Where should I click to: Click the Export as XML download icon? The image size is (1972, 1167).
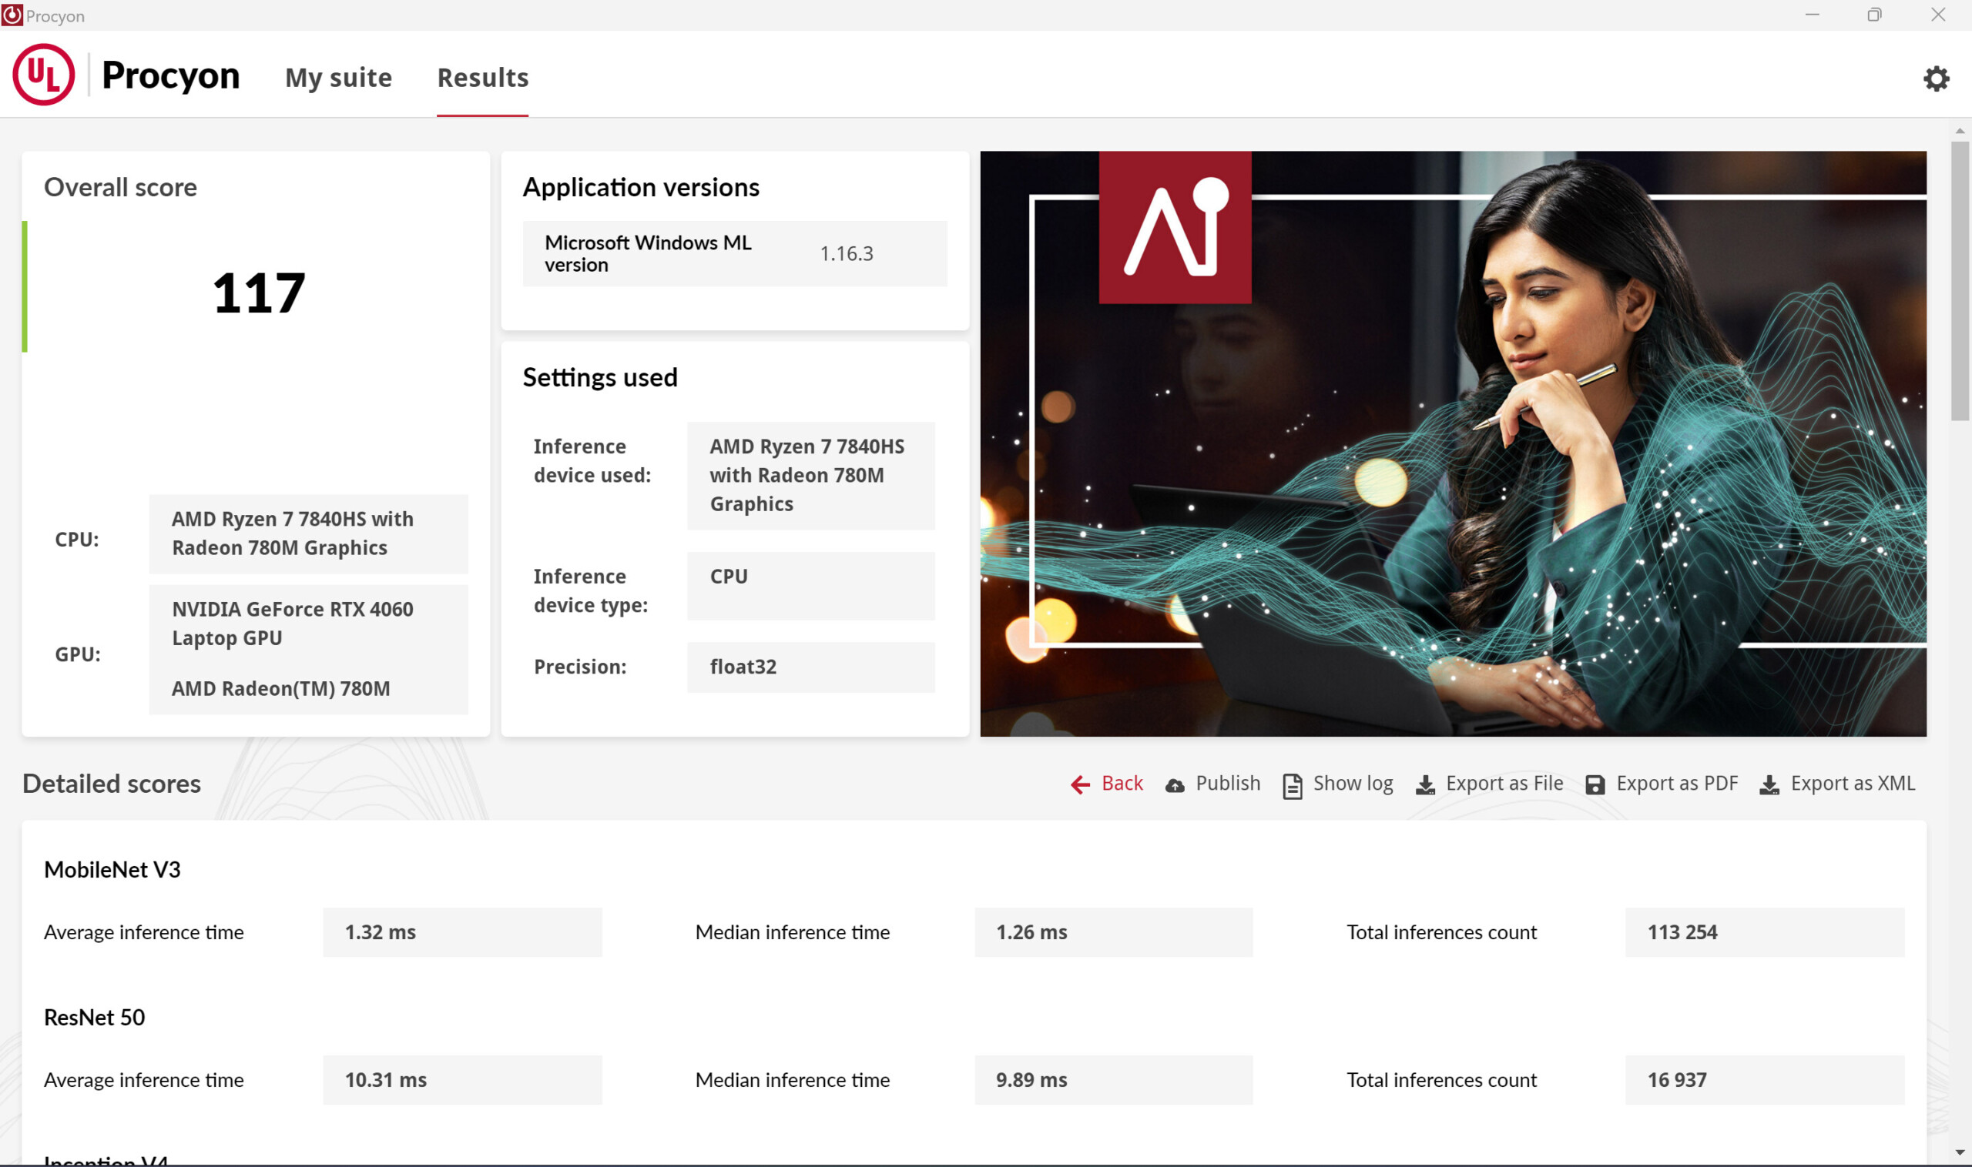pyautogui.click(x=1769, y=785)
